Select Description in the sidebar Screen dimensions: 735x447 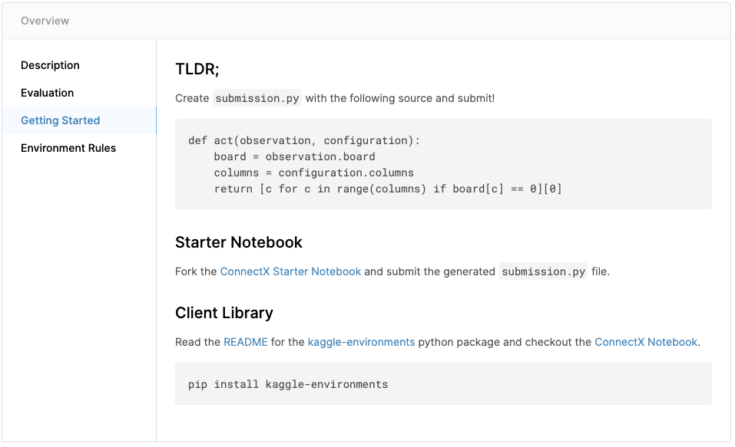pyautogui.click(x=50, y=65)
